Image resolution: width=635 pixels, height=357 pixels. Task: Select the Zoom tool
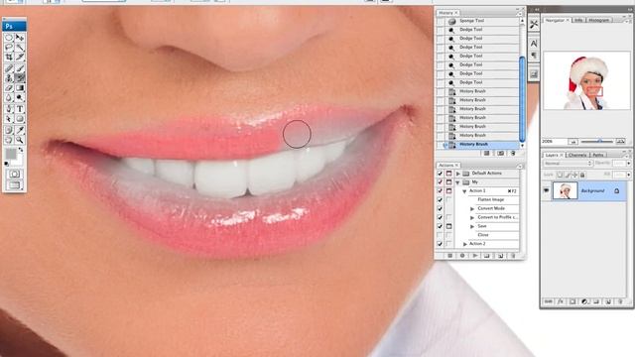(x=20, y=140)
